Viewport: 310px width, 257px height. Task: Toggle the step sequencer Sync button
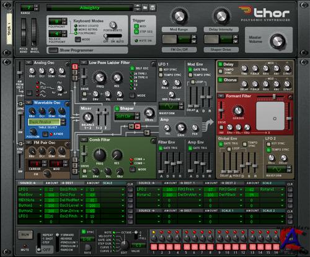84,232
